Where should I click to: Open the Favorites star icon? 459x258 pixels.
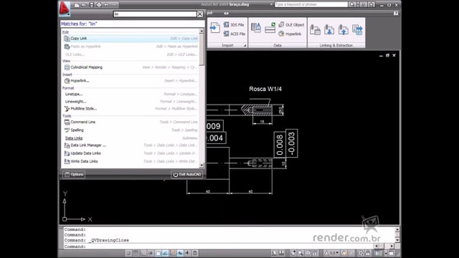(x=372, y=4)
